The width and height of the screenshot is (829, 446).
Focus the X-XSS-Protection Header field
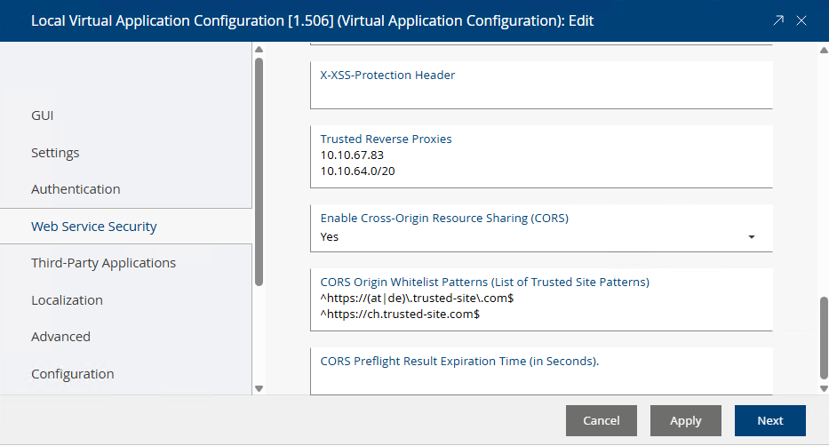tap(540, 92)
